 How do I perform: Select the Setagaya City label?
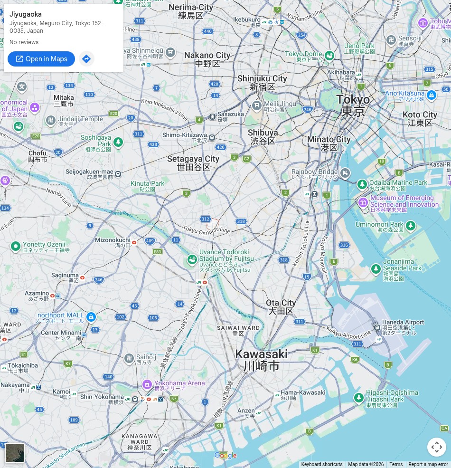pos(193,163)
